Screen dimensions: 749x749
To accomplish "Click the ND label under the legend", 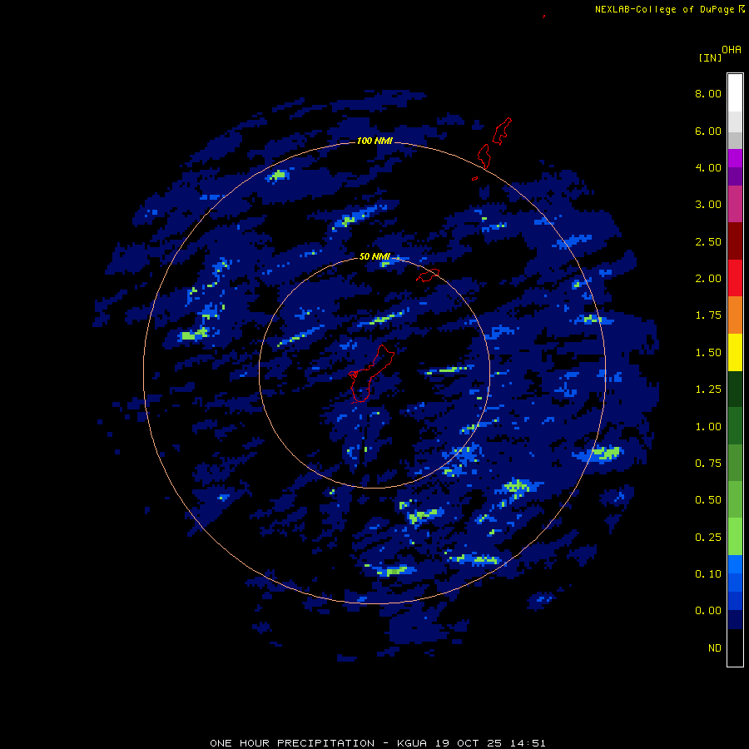I will (715, 648).
